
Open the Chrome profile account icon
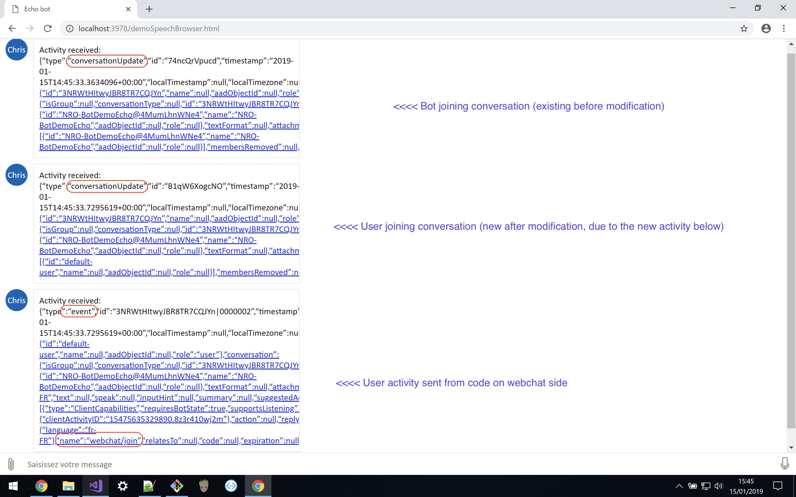point(766,29)
